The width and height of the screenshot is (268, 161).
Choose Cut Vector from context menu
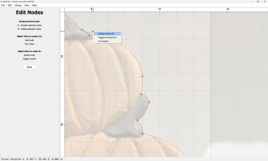coord(107,41)
